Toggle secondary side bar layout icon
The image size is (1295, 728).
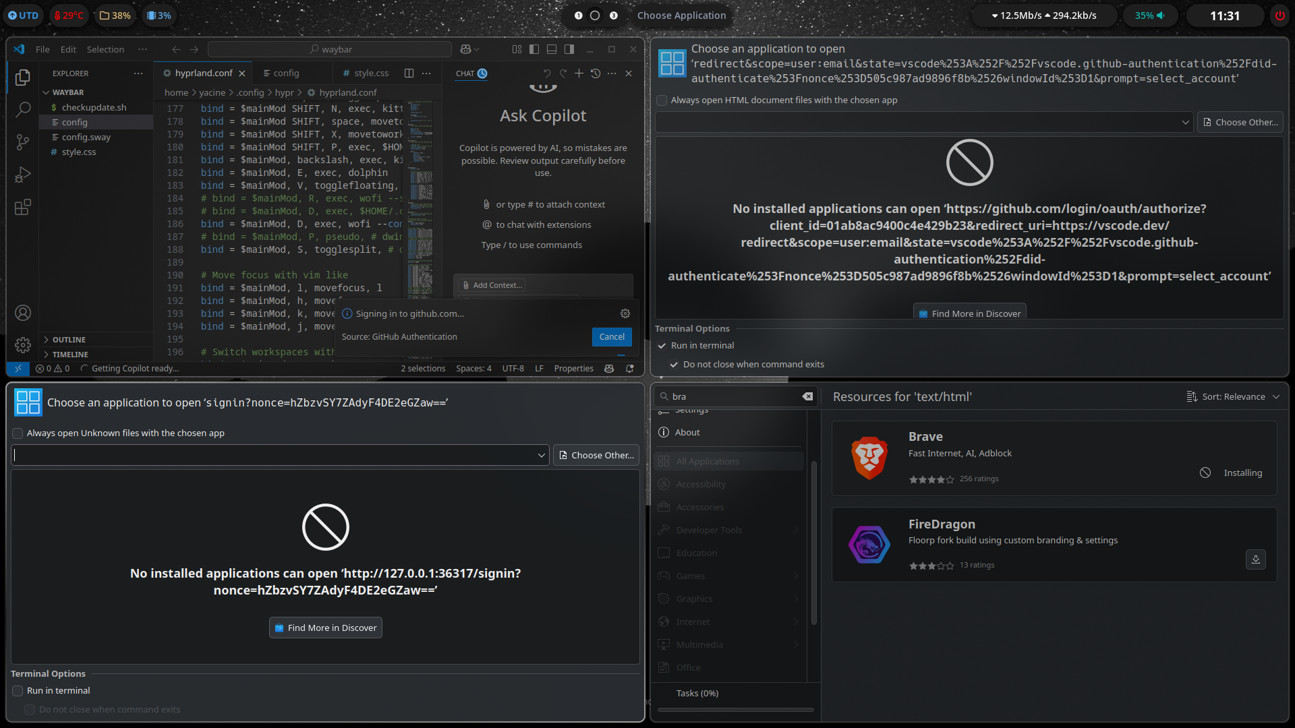(x=569, y=49)
